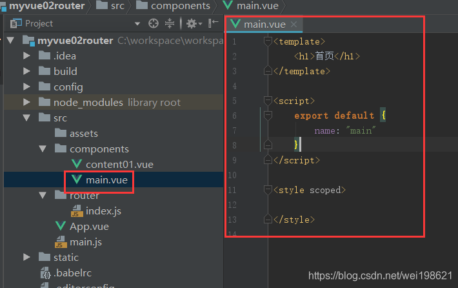458x288 pixels.
Task: Click the .idea folder icon
Action: click(x=45, y=56)
